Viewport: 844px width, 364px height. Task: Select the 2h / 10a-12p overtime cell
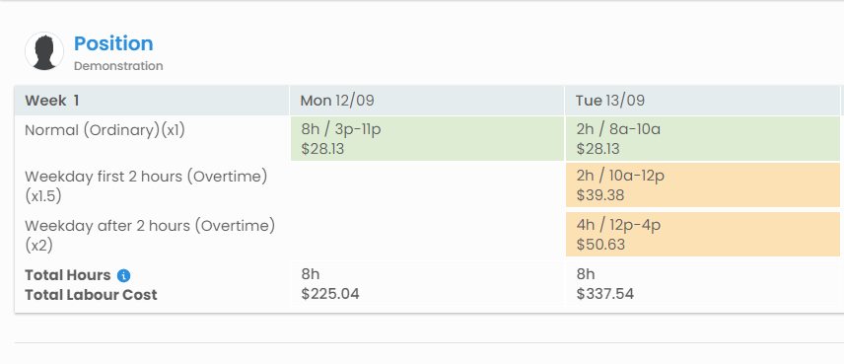tap(702, 185)
